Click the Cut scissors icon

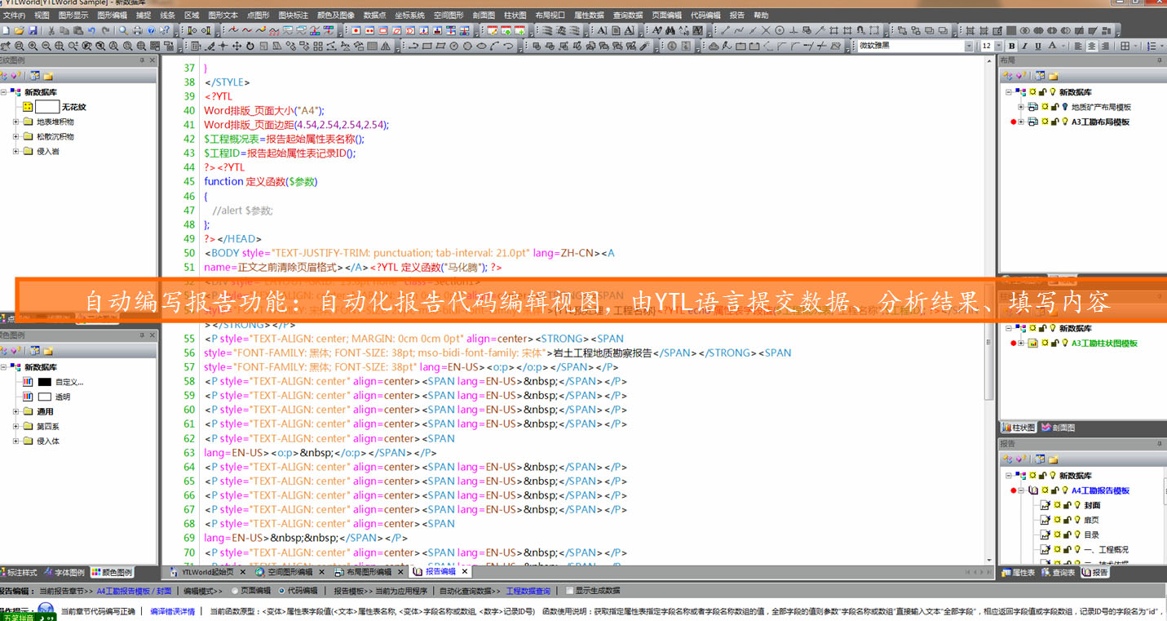point(51,30)
